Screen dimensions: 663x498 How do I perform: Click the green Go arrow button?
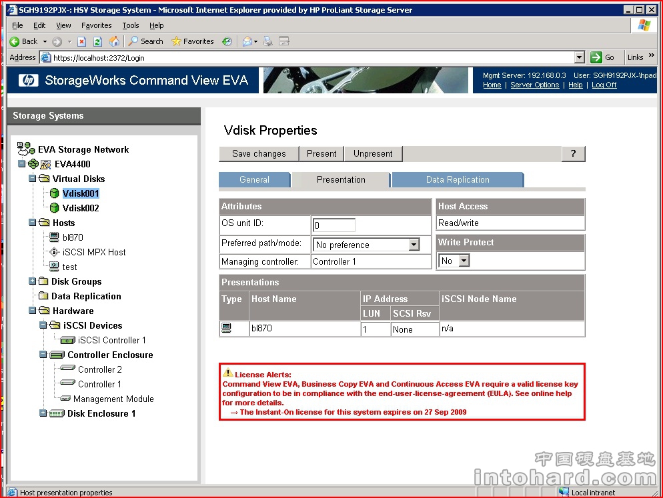coord(596,57)
